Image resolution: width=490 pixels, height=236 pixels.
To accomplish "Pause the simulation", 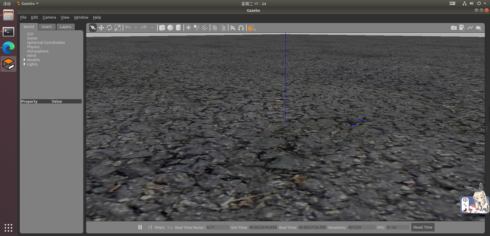I will pos(140,227).
